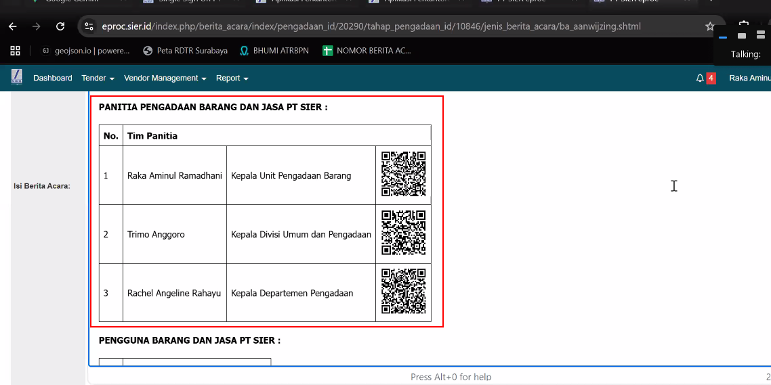Open the site information icon in address bar
The width and height of the screenshot is (771, 385).
point(89,26)
